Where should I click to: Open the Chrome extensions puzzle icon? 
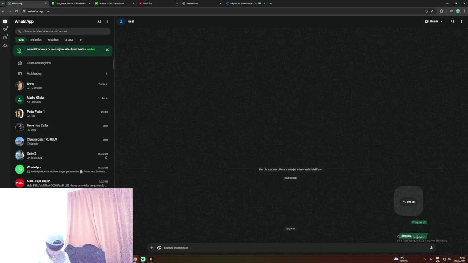(x=441, y=11)
